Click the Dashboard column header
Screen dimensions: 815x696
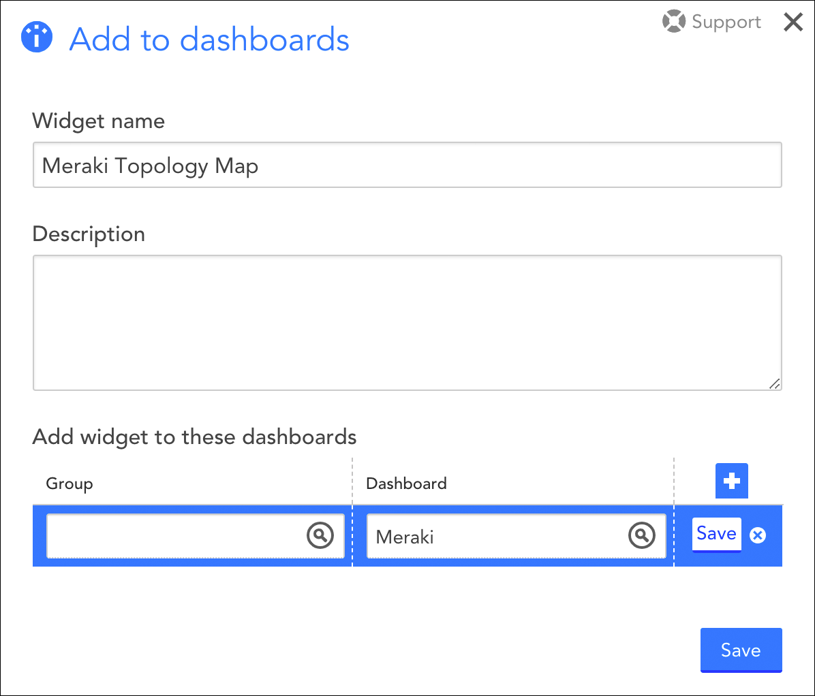click(x=406, y=484)
